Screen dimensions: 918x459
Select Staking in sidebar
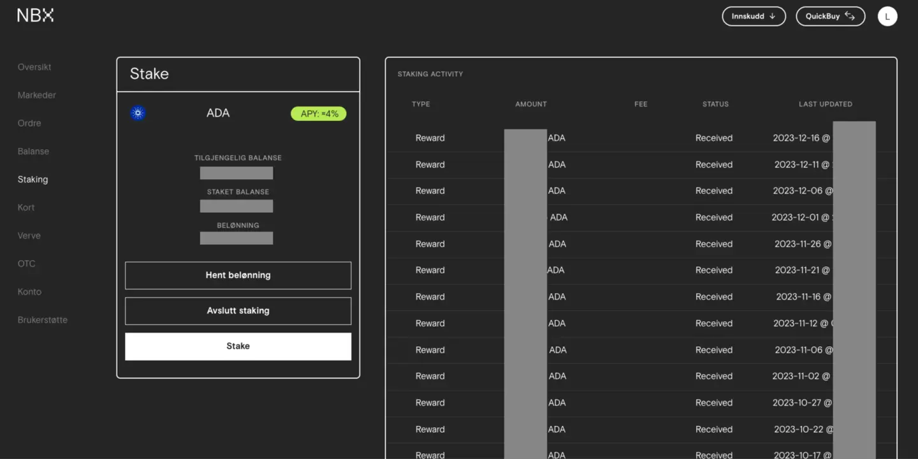[x=33, y=179]
